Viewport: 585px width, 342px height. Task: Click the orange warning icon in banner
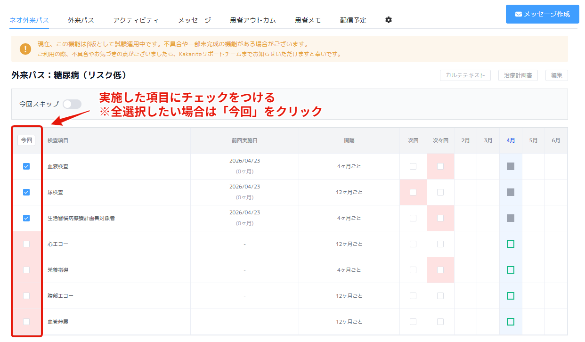pos(25,49)
